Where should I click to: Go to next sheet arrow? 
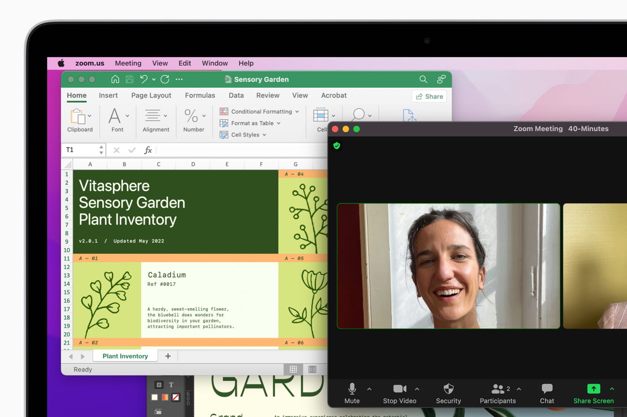coord(82,357)
